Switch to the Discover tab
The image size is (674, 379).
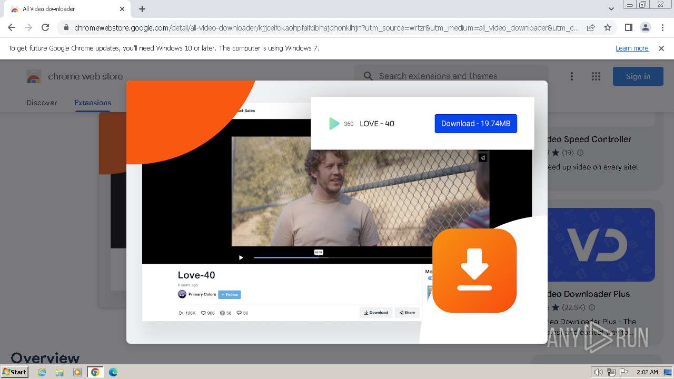(x=42, y=103)
